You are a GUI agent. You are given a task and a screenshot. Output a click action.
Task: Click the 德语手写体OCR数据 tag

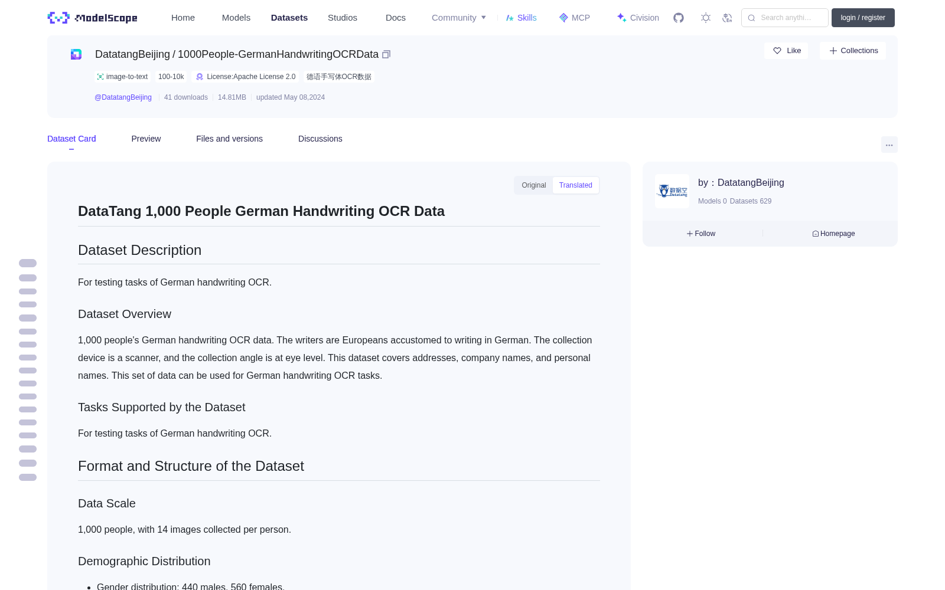339,77
